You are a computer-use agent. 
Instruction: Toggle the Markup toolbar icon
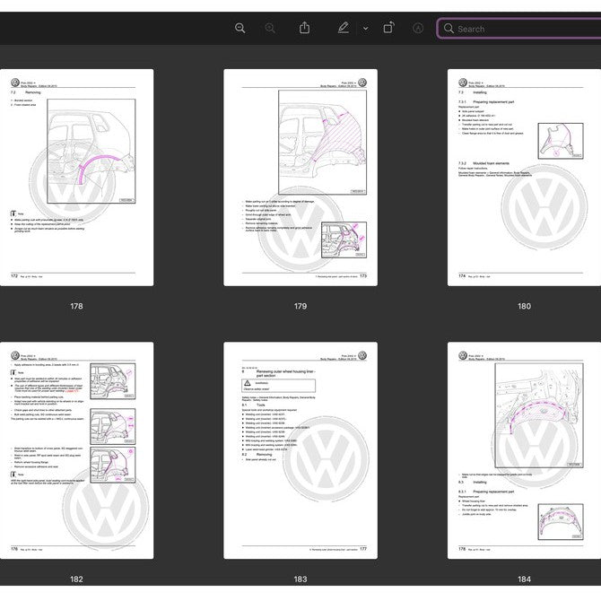pos(418,29)
